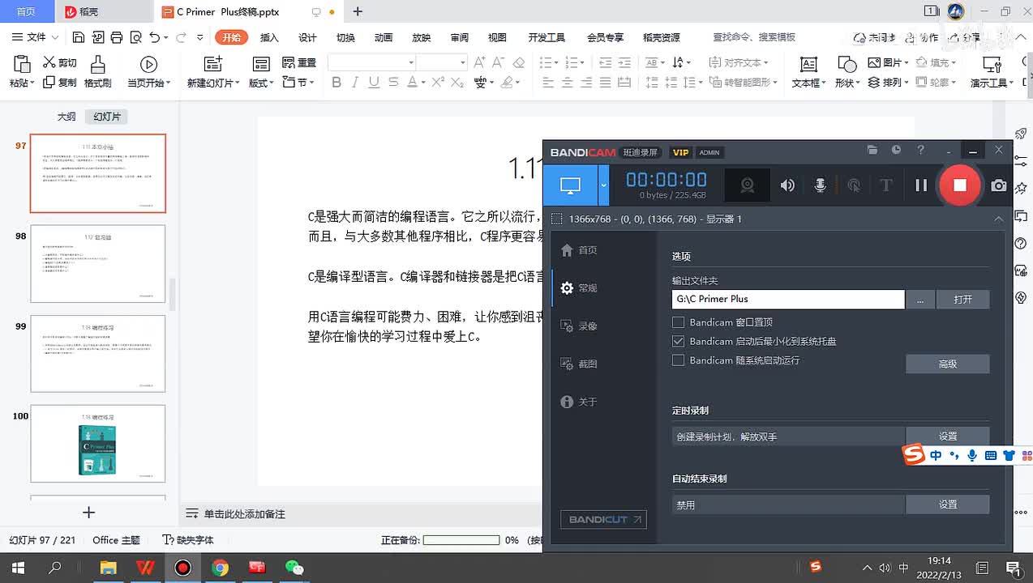Open Bandicam output folder icon in title bar

coord(872,150)
